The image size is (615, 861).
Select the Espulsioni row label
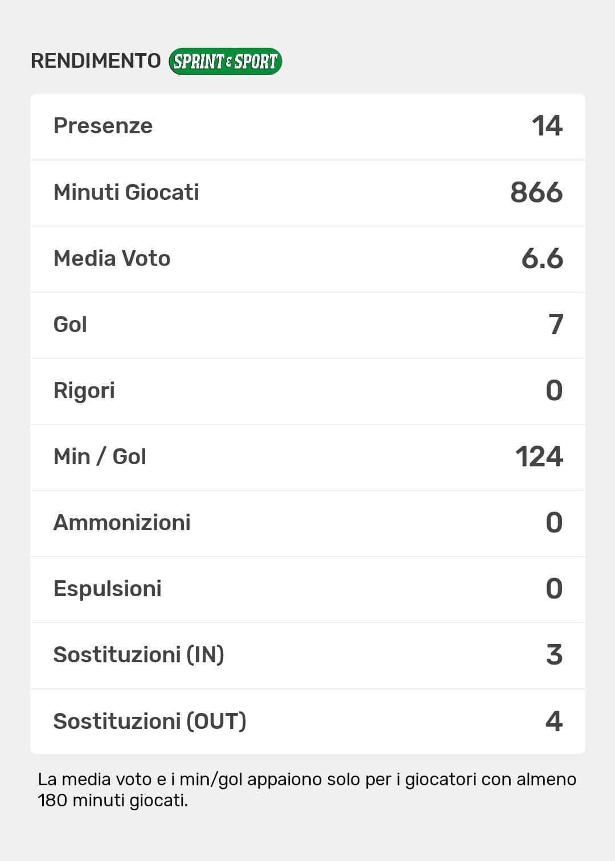[108, 589]
